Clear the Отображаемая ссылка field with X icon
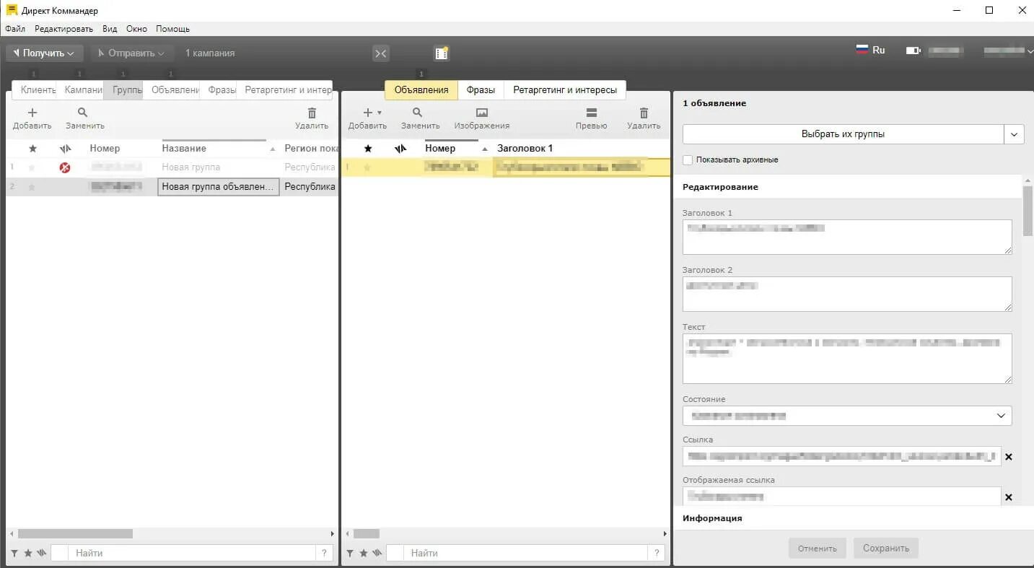 1009,497
